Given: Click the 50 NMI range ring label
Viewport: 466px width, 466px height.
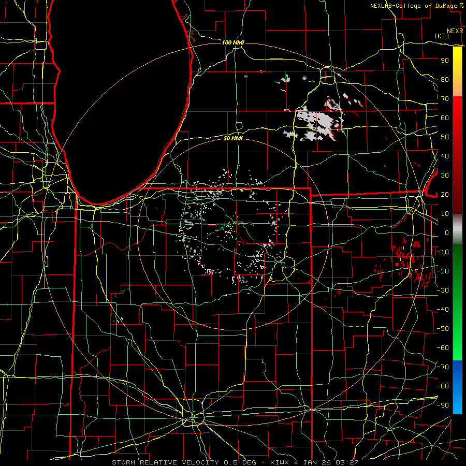Looking at the screenshot, I should click(x=233, y=138).
